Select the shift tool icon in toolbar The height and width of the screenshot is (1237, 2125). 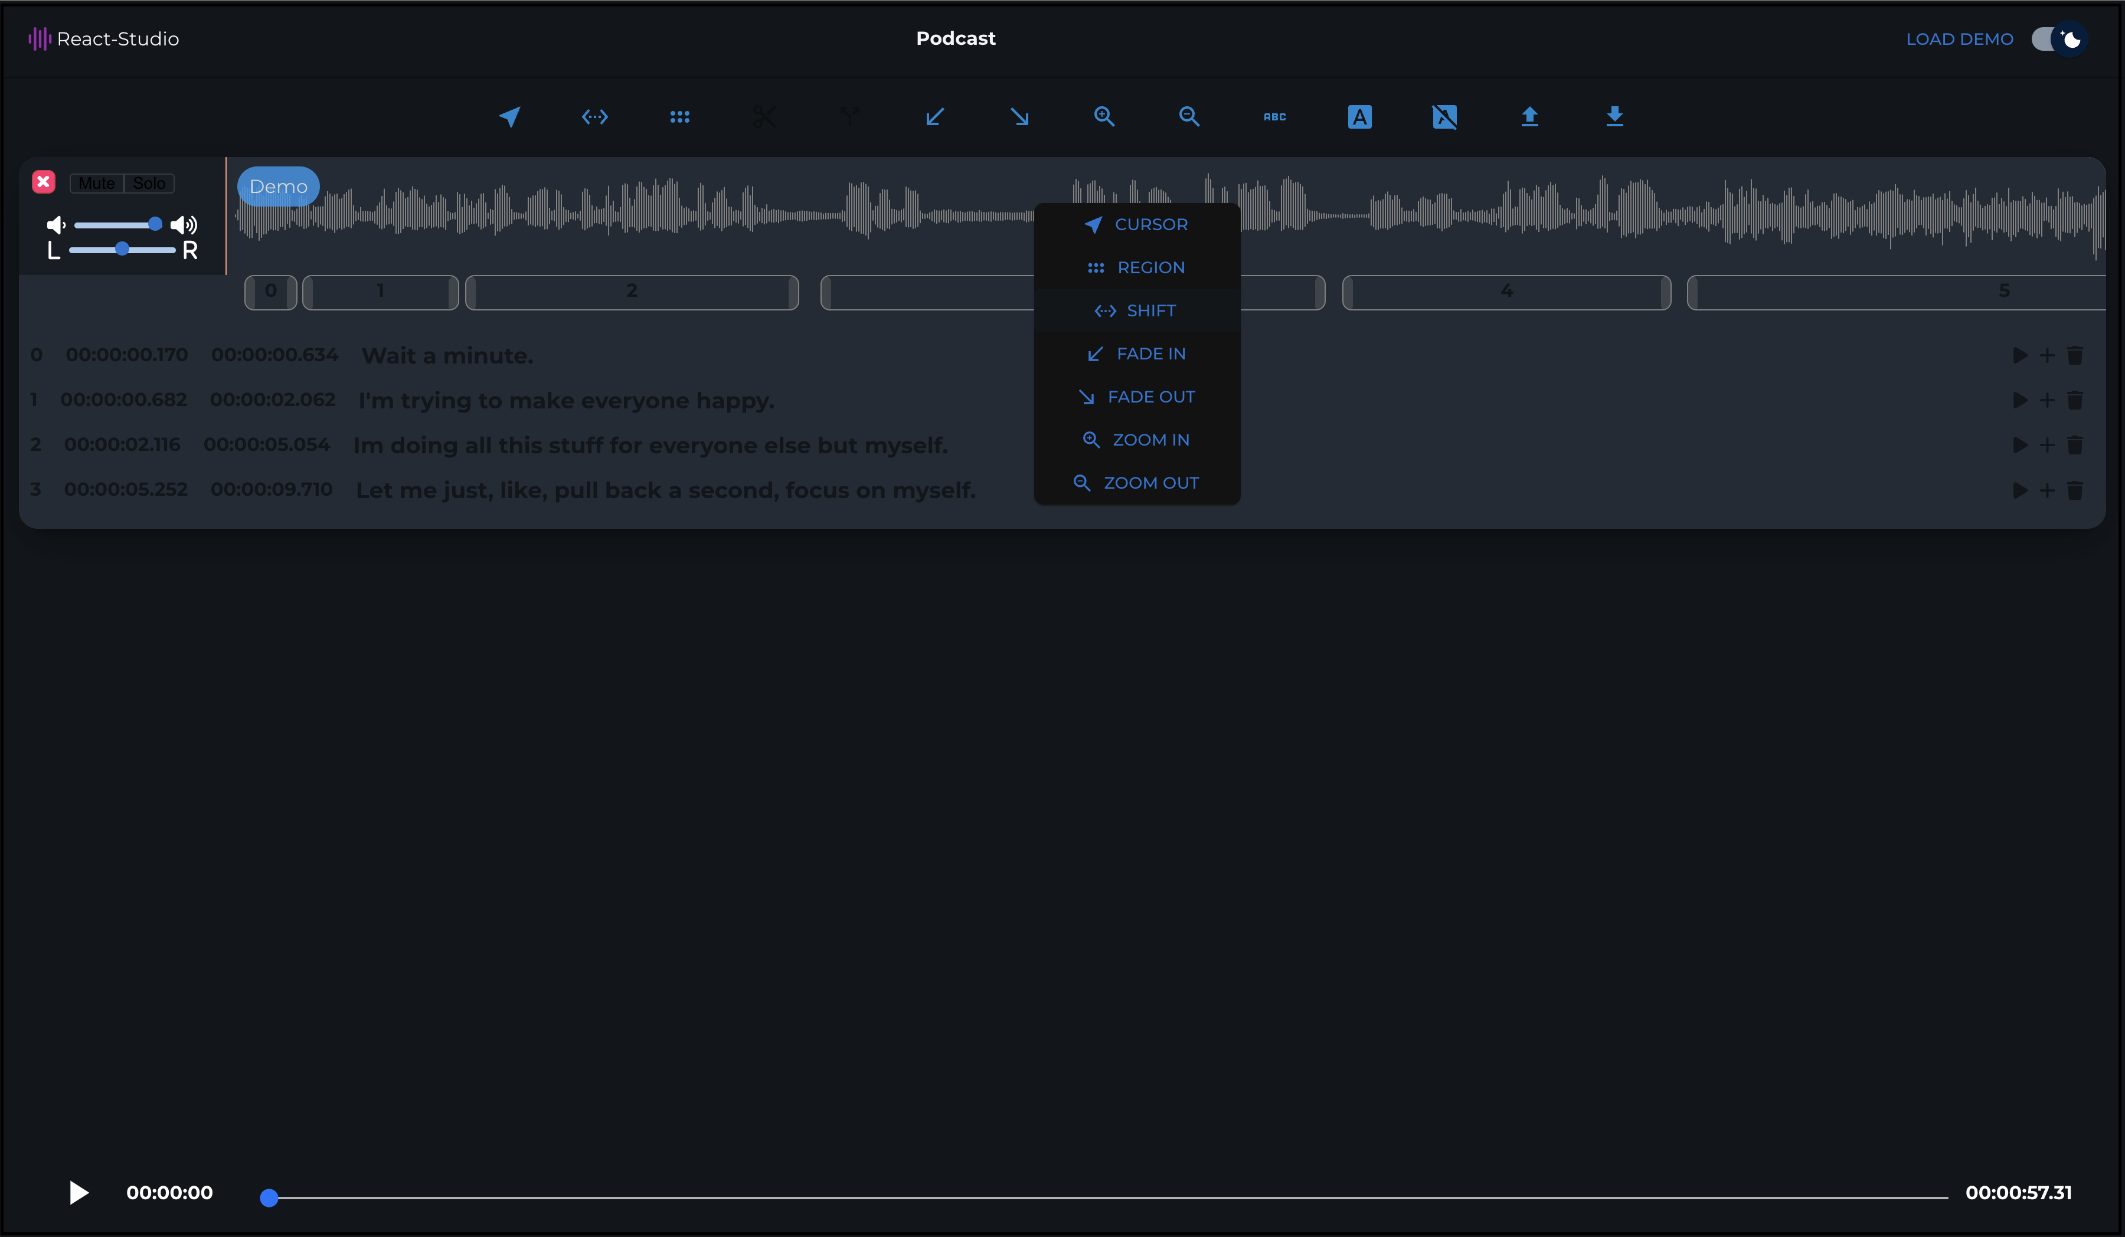click(594, 116)
